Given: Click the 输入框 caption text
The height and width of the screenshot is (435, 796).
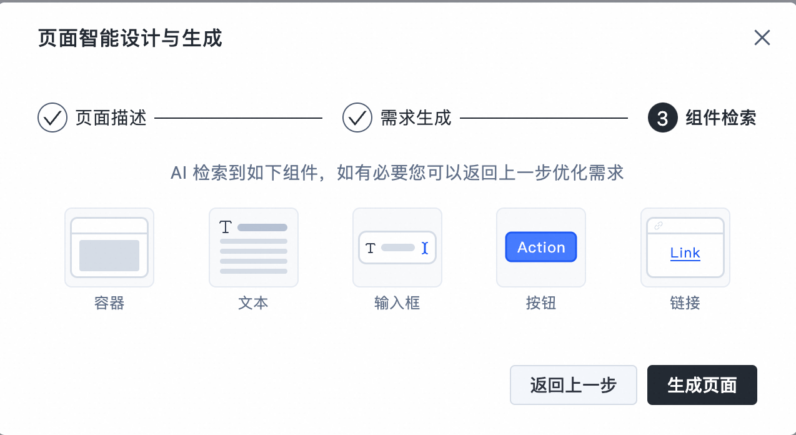Looking at the screenshot, I should (x=397, y=303).
